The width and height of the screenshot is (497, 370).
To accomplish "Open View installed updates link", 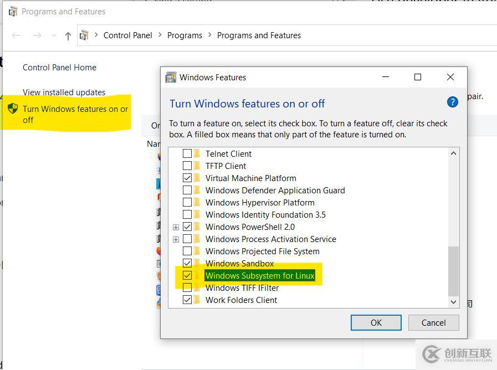I will pyautogui.click(x=64, y=92).
